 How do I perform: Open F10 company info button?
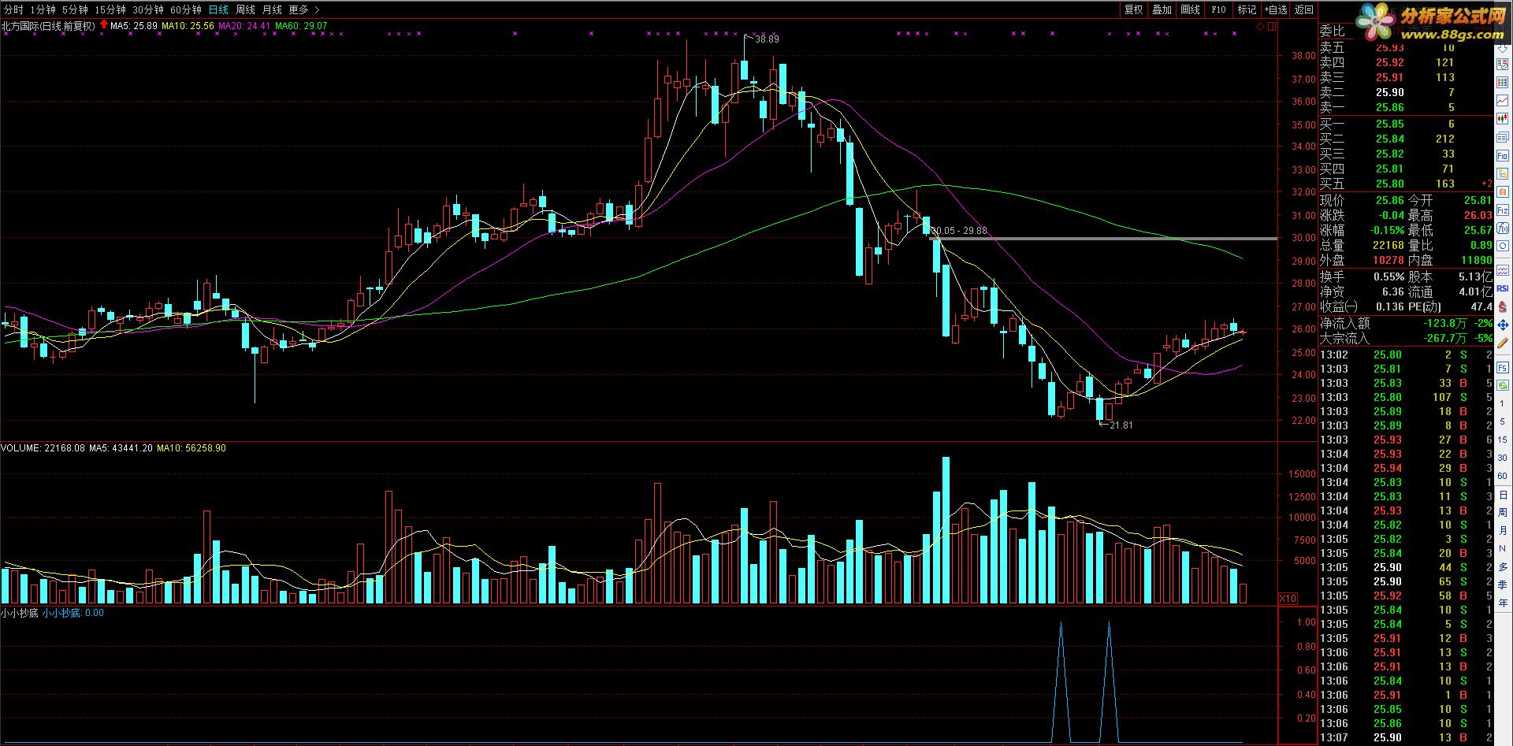[x=1218, y=9]
